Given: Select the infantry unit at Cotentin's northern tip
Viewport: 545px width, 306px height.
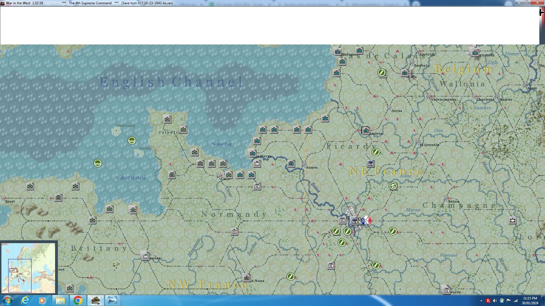Looking at the screenshot, I should click(167, 119).
